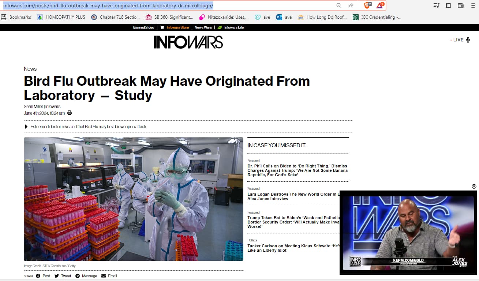Click the floating Alex Jones Show video
The height and width of the screenshot is (281, 479).
pos(408,233)
